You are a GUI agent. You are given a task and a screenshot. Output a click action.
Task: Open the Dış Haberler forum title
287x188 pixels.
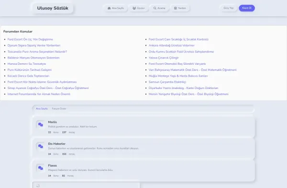[x=57, y=144]
